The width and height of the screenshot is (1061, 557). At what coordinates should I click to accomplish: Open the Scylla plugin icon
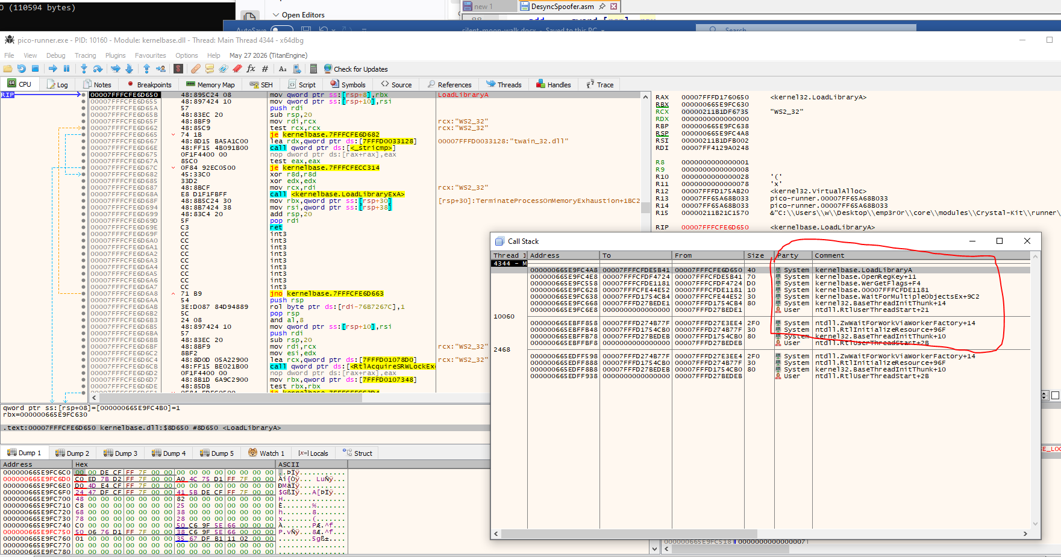pos(178,69)
